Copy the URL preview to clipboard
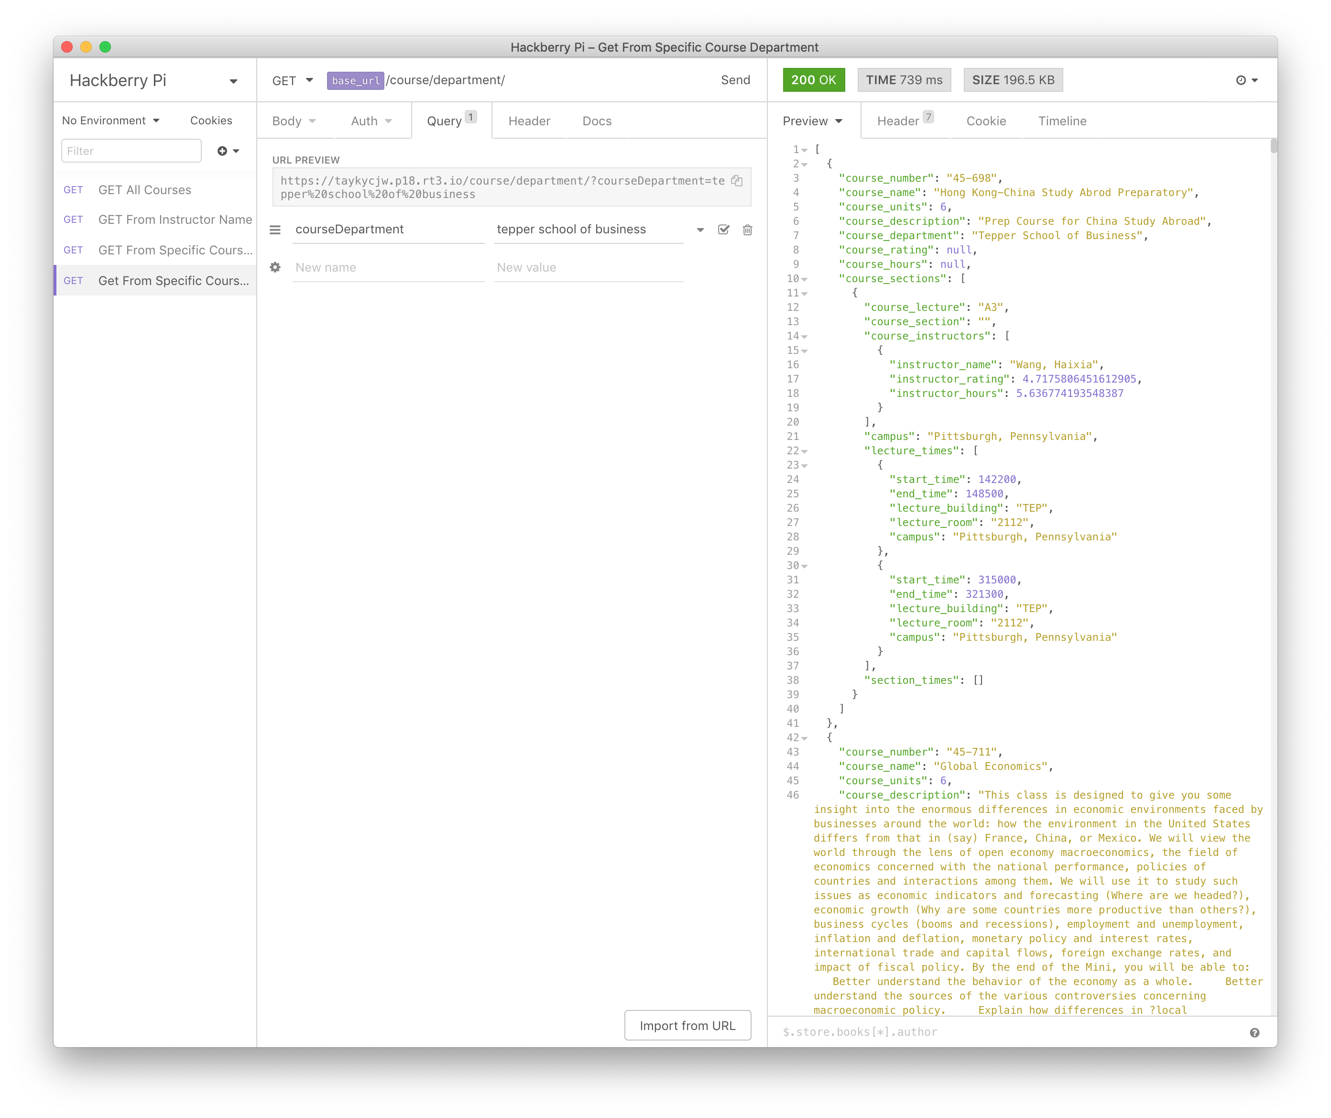 point(736,181)
